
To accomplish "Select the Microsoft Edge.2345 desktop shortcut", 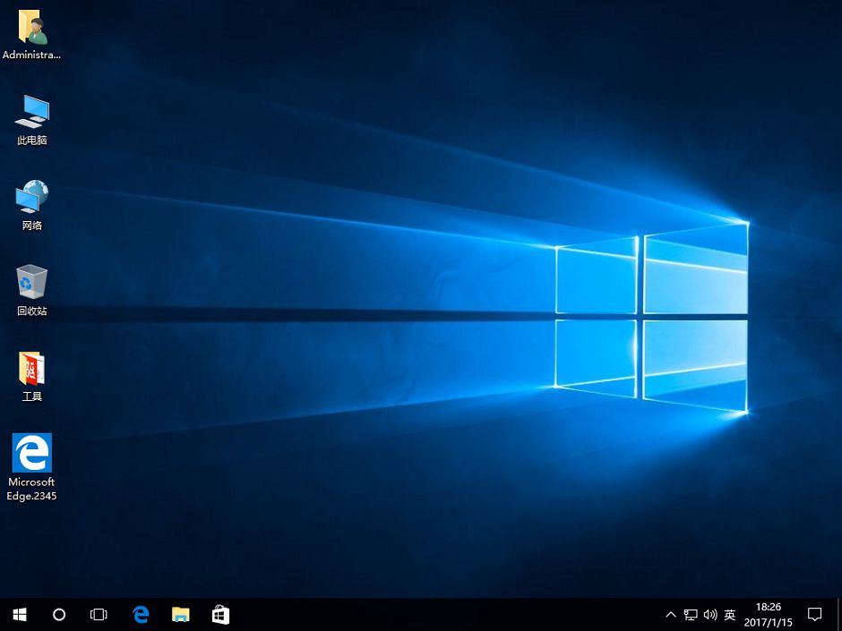I will [31, 467].
